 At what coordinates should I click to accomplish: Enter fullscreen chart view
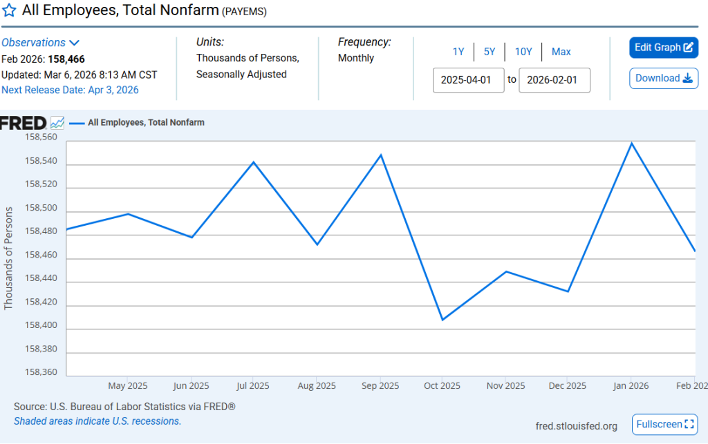(x=664, y=424)
